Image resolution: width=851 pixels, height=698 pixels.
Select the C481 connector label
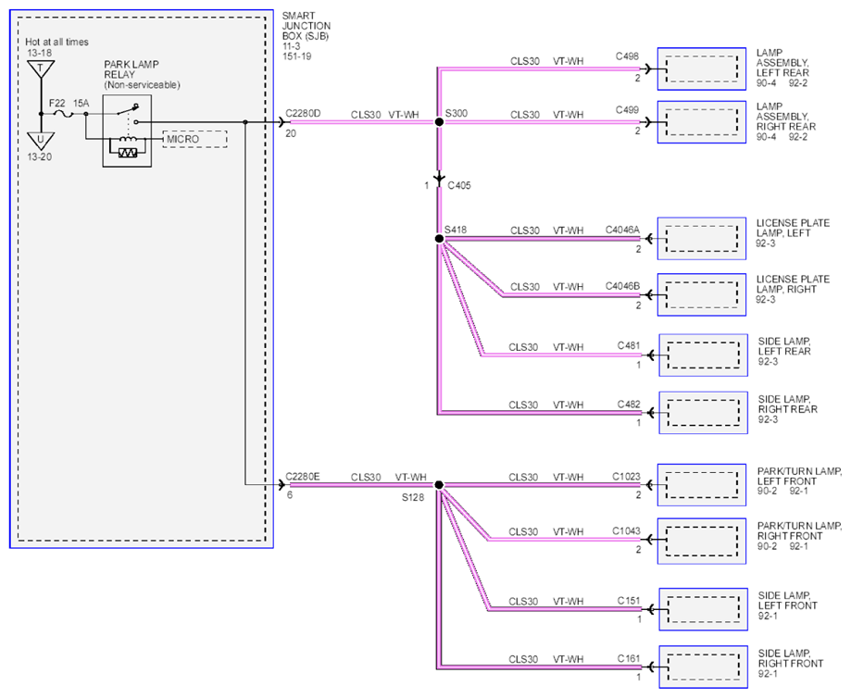pyautogui.click(x=629, y=345)
